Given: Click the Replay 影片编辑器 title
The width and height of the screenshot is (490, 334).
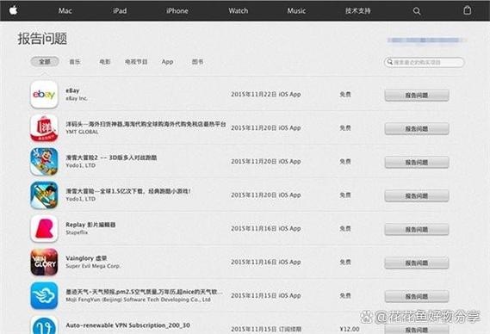Looking at the screenshot, I should pos(90,225).
